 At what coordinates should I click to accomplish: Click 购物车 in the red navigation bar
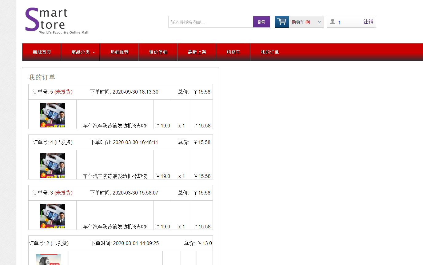pyautogui.click(x=233, y=52)
